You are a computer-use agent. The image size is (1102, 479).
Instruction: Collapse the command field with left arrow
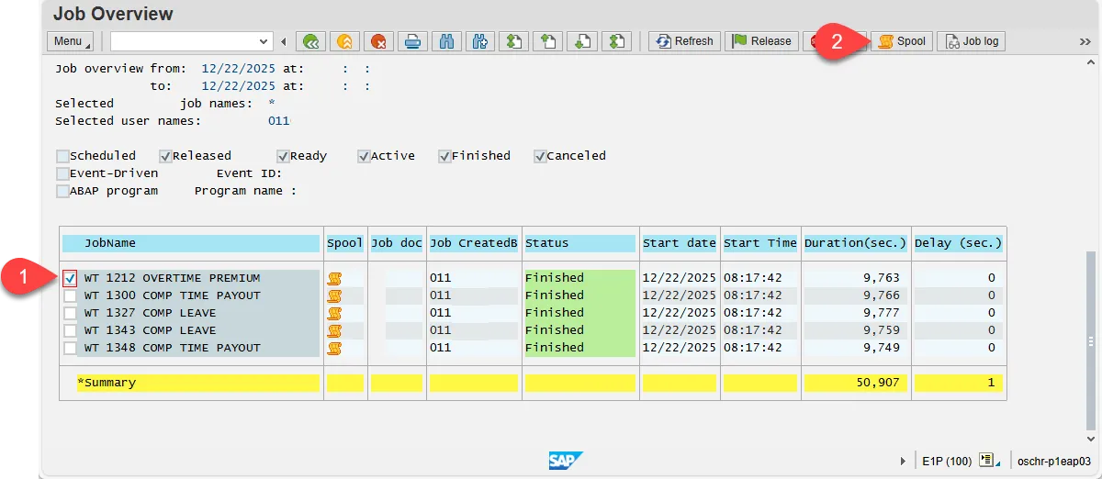click(x=284, y=41)
